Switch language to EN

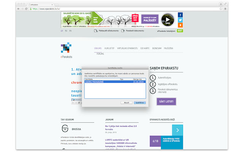70,31
